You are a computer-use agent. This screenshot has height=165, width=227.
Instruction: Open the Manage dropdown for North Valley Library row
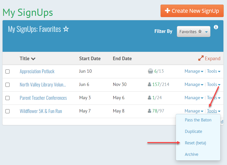coord(194,84)
